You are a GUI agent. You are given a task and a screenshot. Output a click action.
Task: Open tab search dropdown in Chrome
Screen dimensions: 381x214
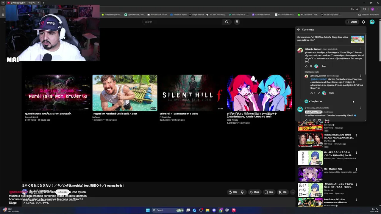[3, 3]
